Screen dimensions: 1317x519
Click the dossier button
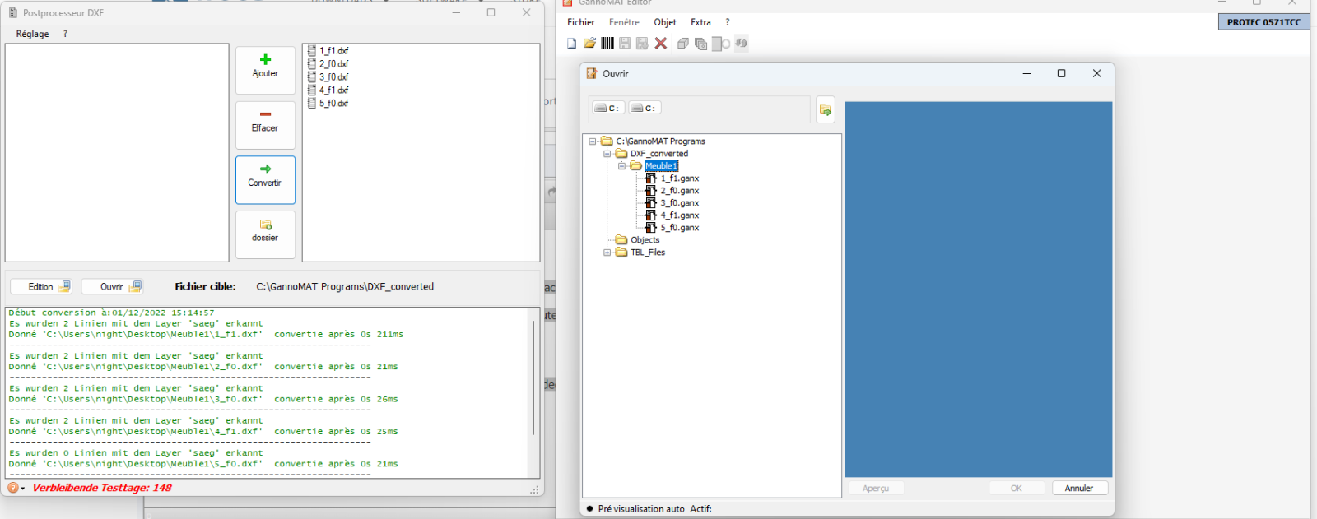(x=265, y=235)
